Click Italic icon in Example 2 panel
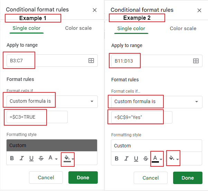Viewport: 208px width, 191px height. [x=126, y=158]
